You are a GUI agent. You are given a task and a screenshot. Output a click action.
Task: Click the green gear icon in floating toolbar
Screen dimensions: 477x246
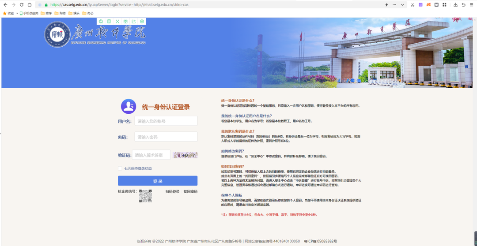(142, 21)
